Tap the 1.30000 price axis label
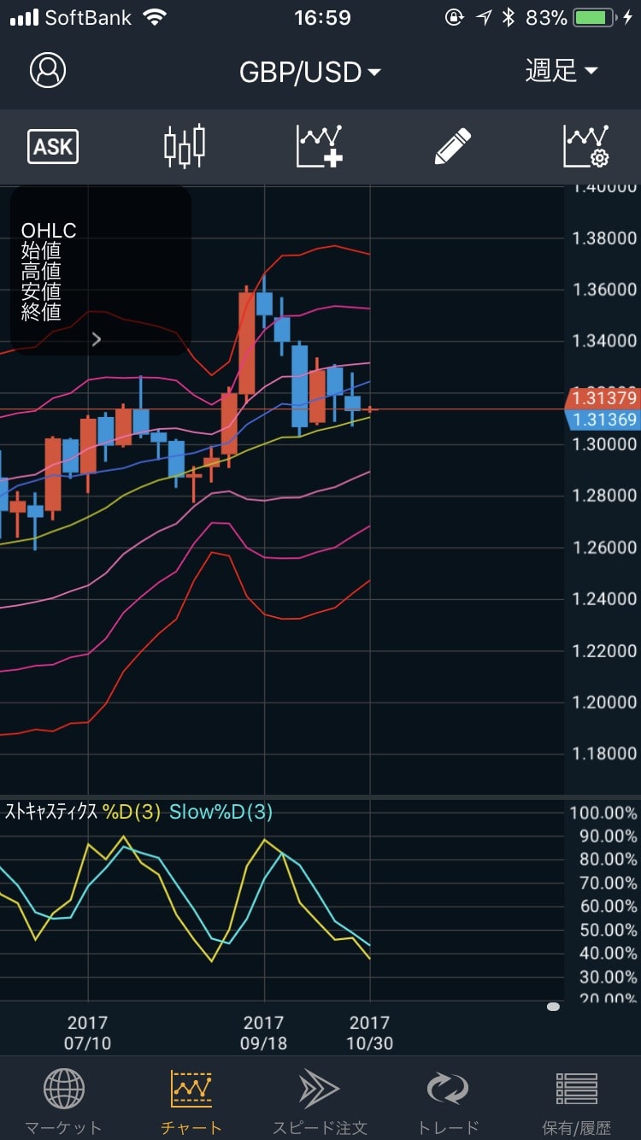This screenshot has height=1140, width=641. pos(604,444)
